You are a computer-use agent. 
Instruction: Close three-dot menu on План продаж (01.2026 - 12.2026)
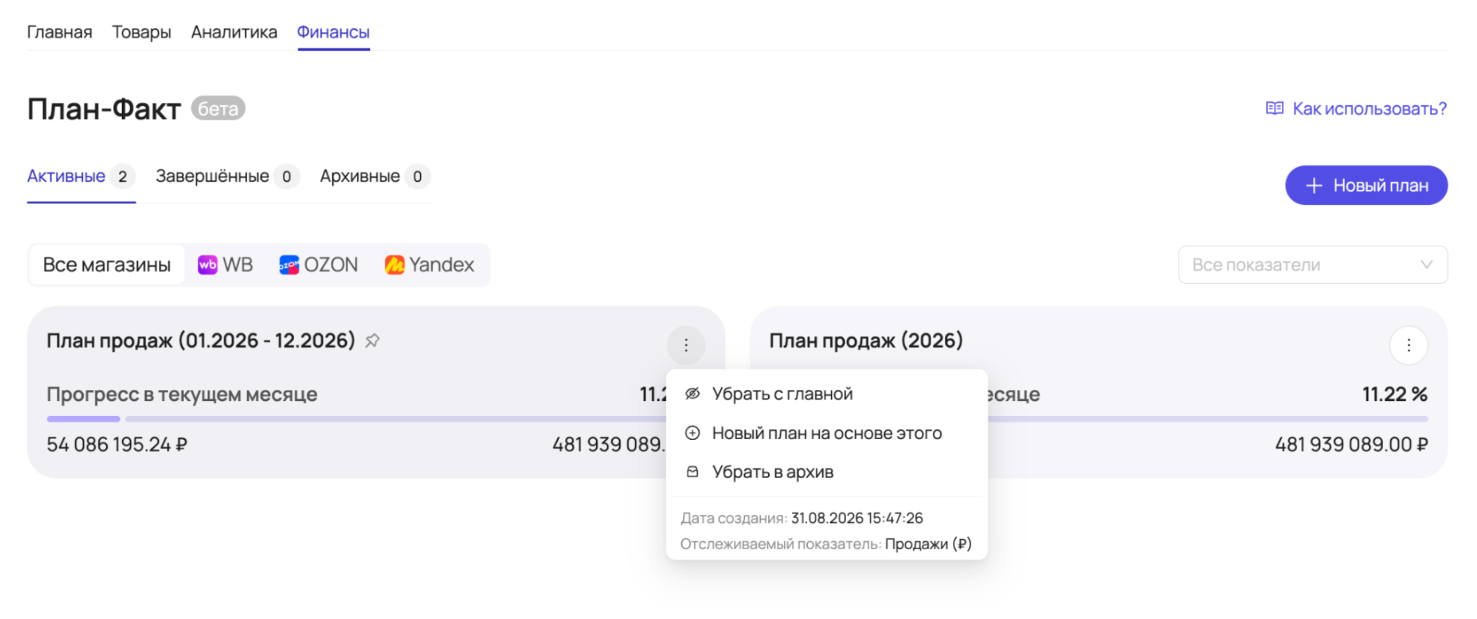(x=686, y=345)
